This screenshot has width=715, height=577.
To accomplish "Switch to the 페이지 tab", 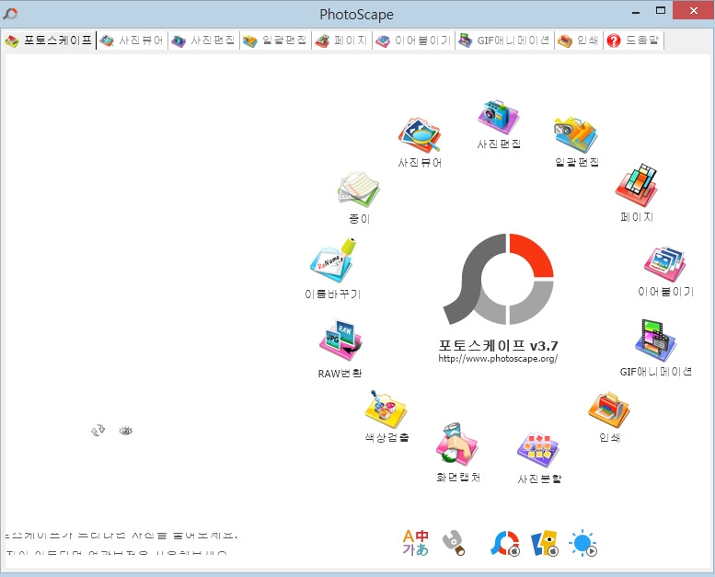I will [342, 40].
